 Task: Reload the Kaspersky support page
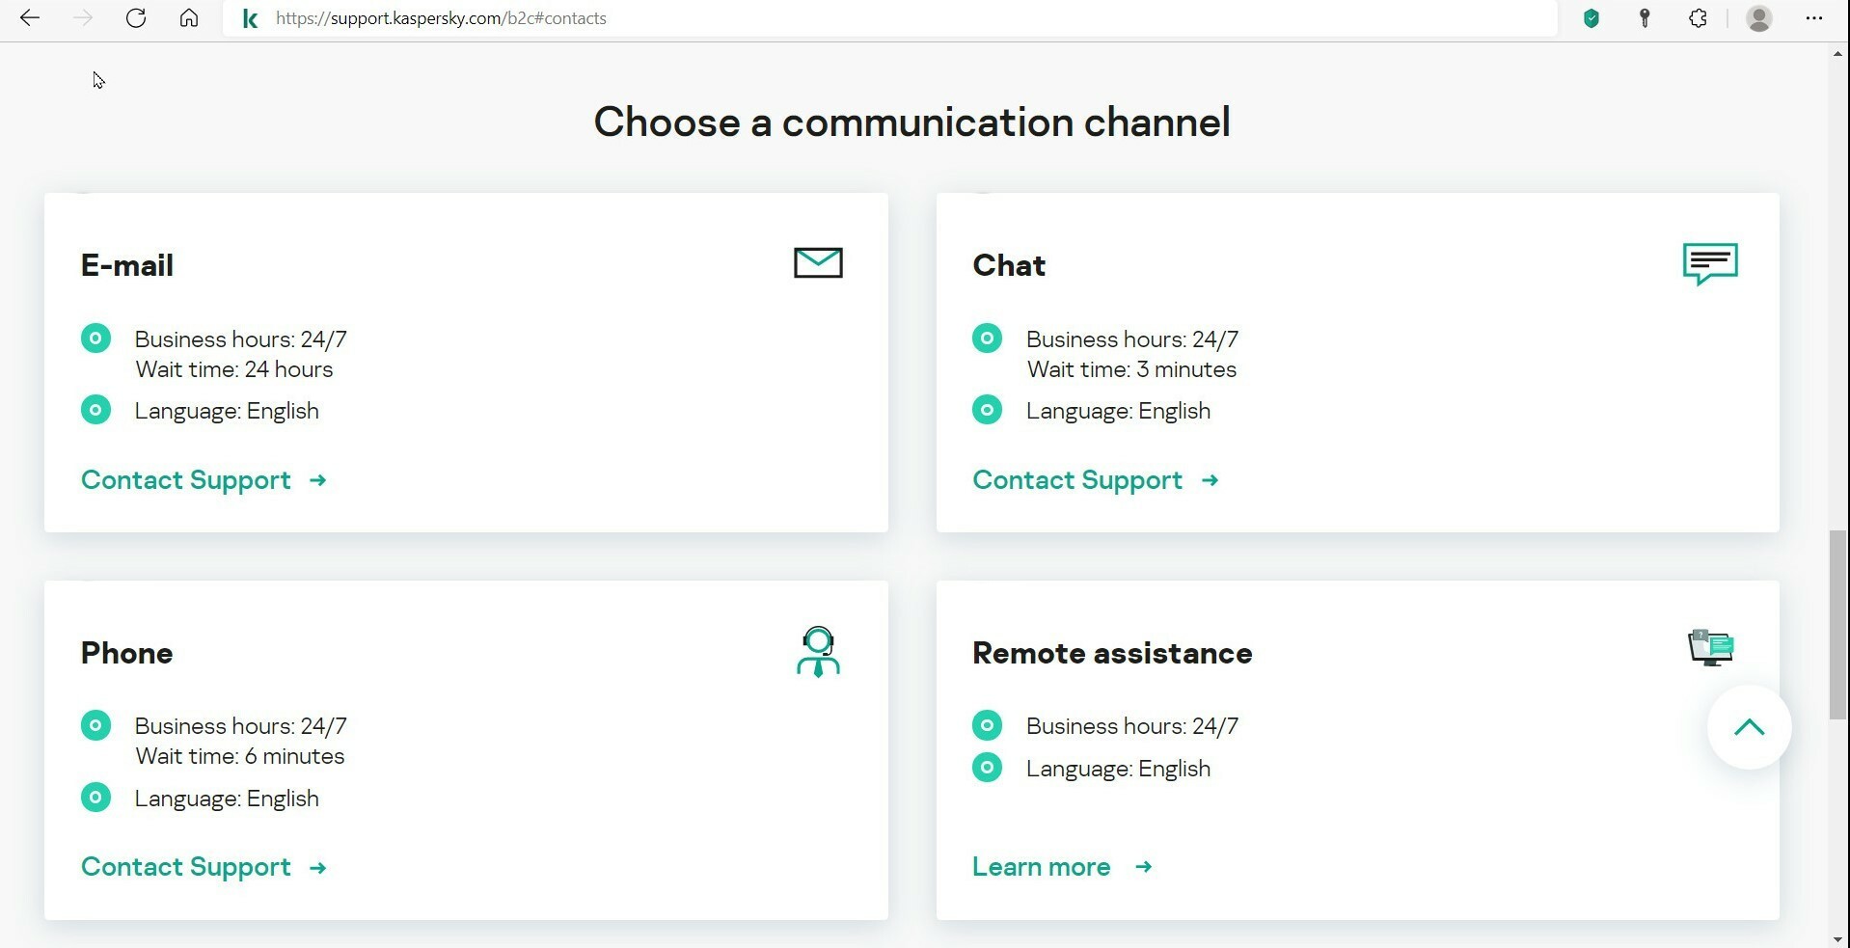point(136,18)
